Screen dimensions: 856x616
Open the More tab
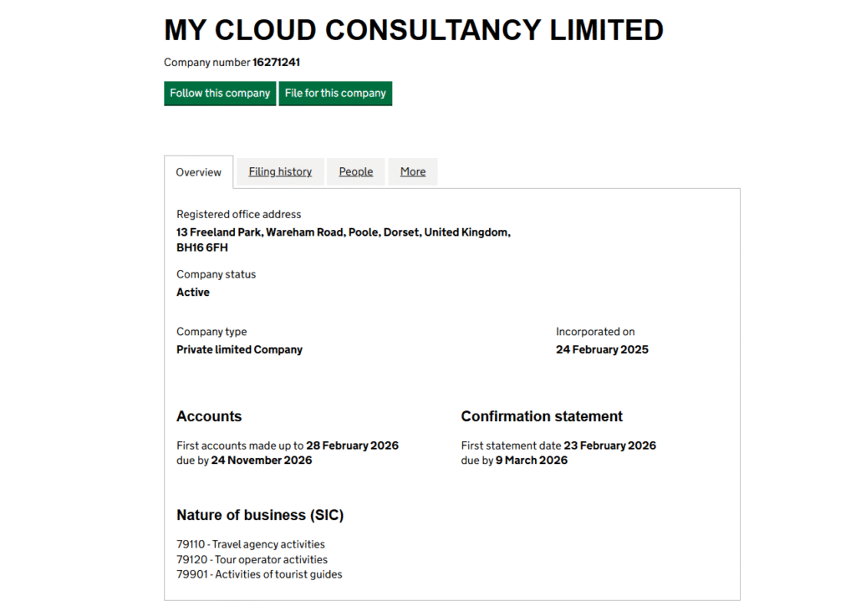coord(413,171)
